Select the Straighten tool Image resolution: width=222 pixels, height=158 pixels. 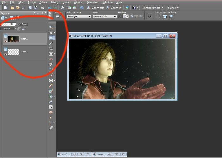51,54
